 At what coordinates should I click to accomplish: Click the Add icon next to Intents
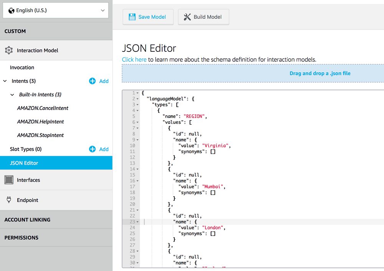[92, 81]
